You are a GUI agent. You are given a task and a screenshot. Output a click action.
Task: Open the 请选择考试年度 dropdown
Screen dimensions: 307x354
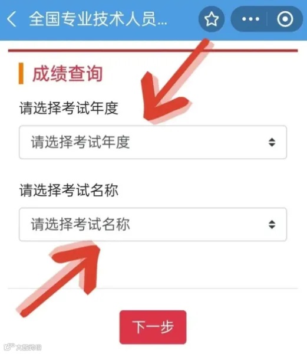coord(153,142)
